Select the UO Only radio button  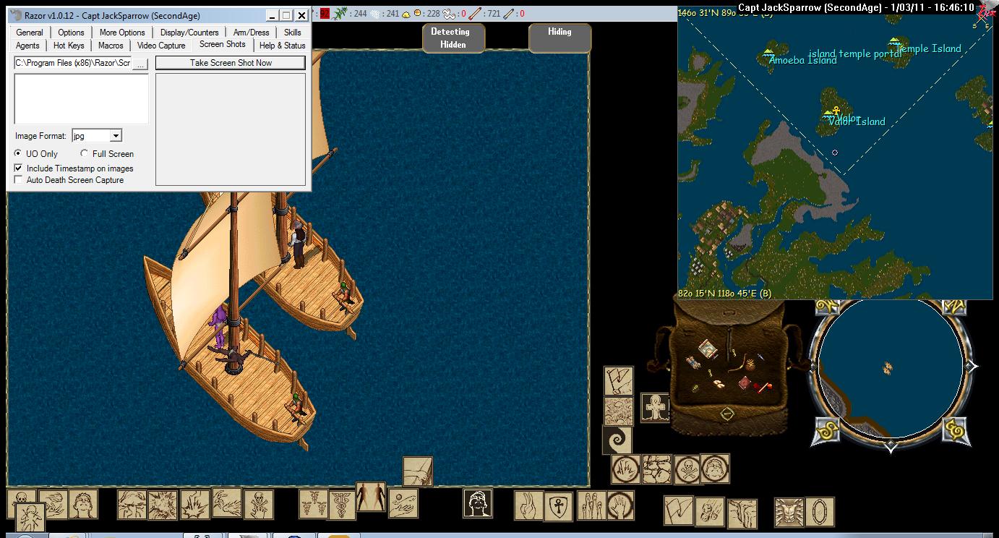tap(19, 153)
